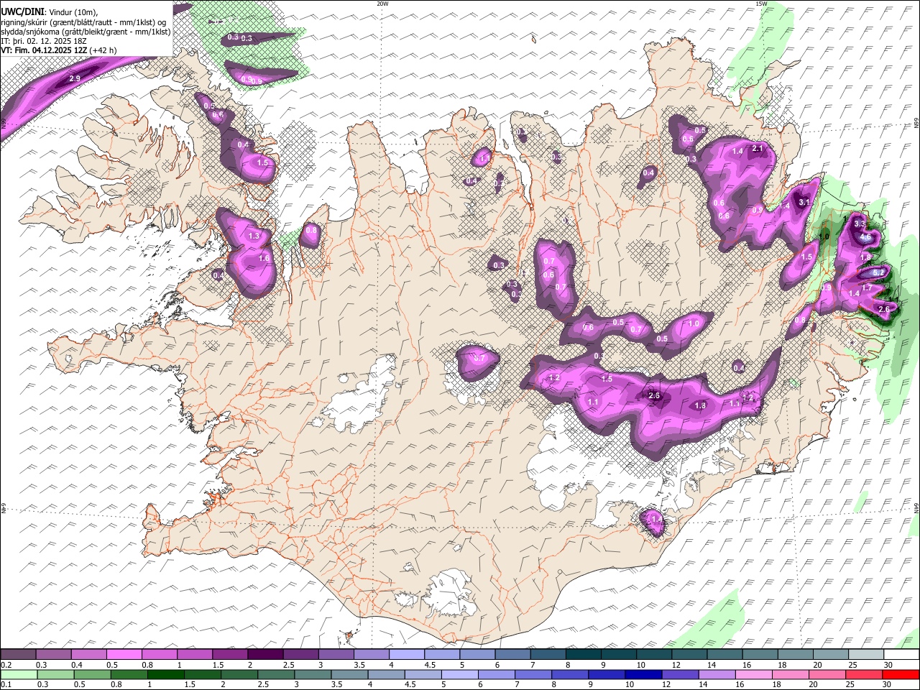Click the 2.9 snowfall value offshore northwest
920x690 pixels.
click(x=74, y=78)
